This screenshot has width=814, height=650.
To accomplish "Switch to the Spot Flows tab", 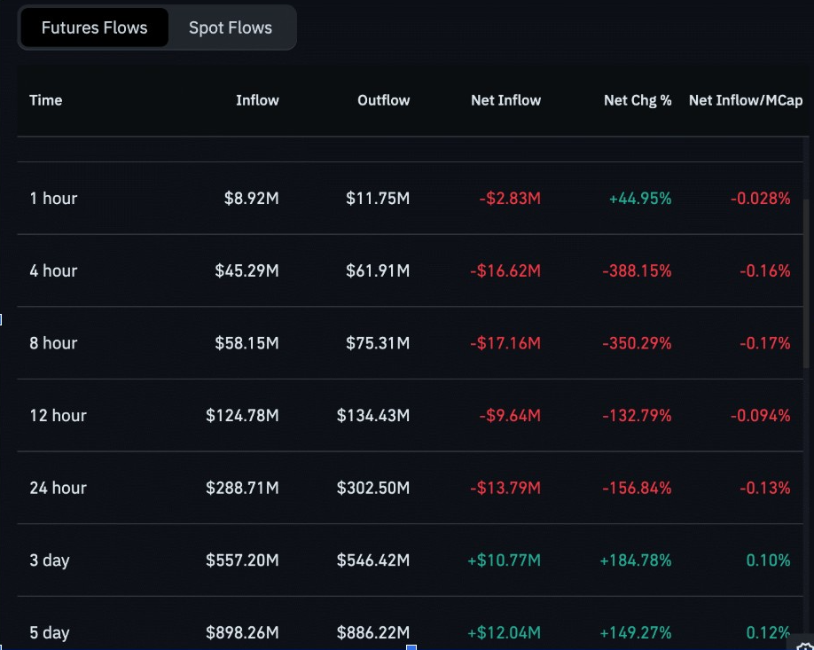I will pyautogui.click(x=230, y=27).
